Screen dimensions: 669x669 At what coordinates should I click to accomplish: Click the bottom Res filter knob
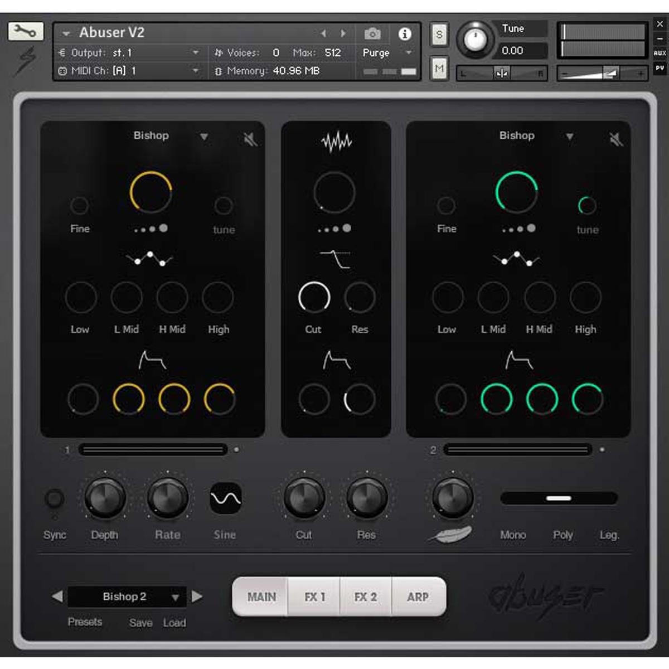367,497
